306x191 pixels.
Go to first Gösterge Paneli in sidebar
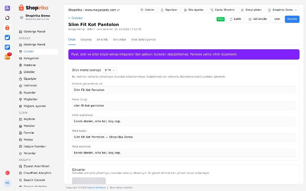pyautogui.click(x=38, y=32)
